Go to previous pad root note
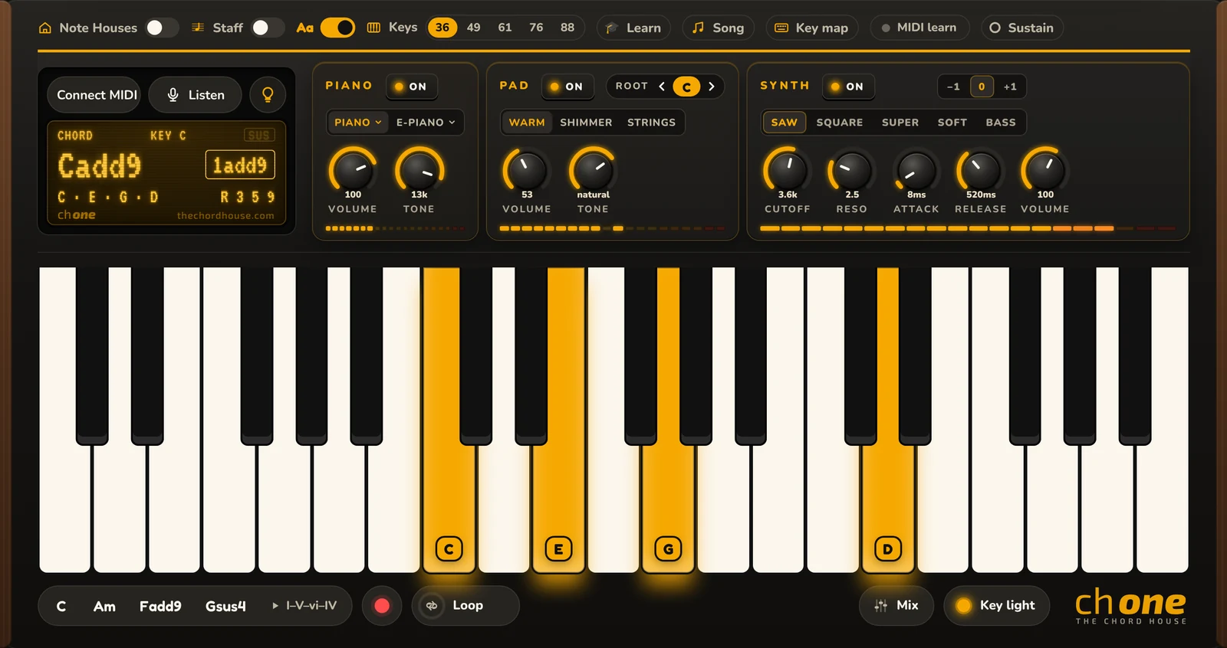Viewport: 1227px width, 648px height. pyautogui.click(x=662, y=87)
